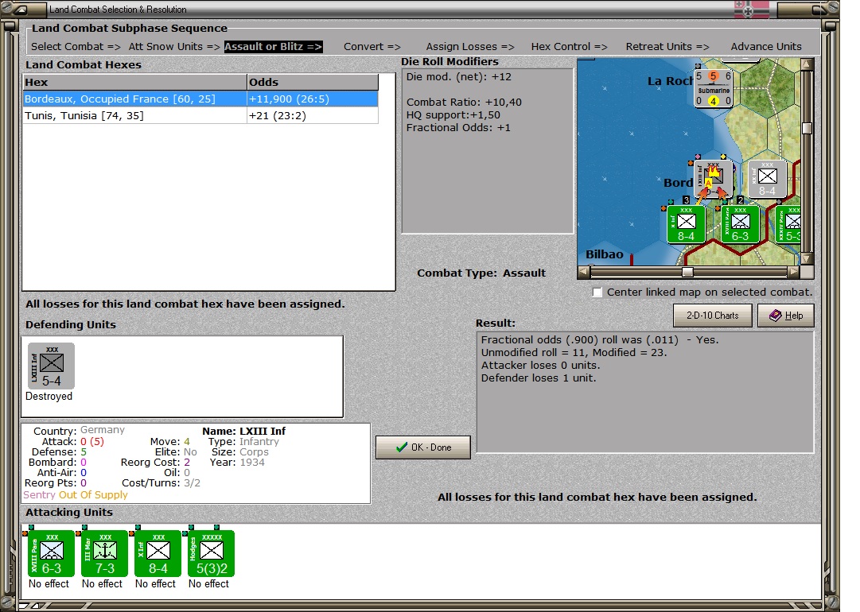The image size is (860, 612).
Task: Click map scroll down arrow
Action: pos(807,258)
